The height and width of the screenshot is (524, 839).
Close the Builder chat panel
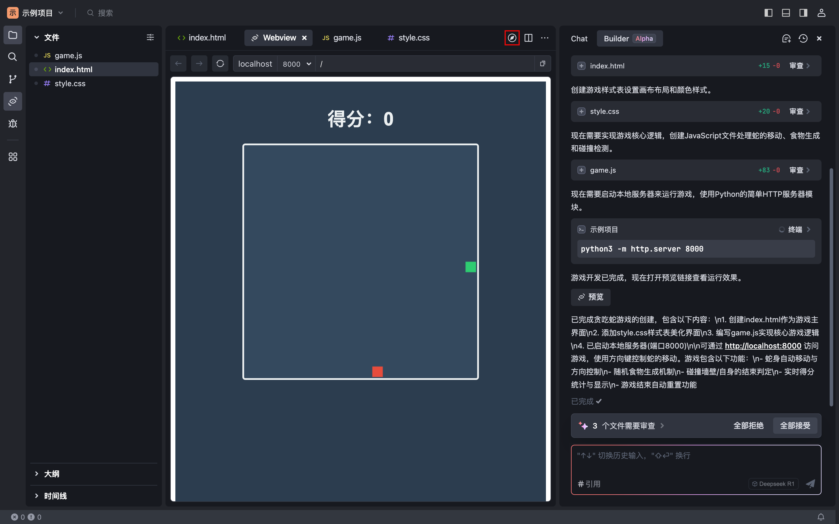click(x=819, y=38)
